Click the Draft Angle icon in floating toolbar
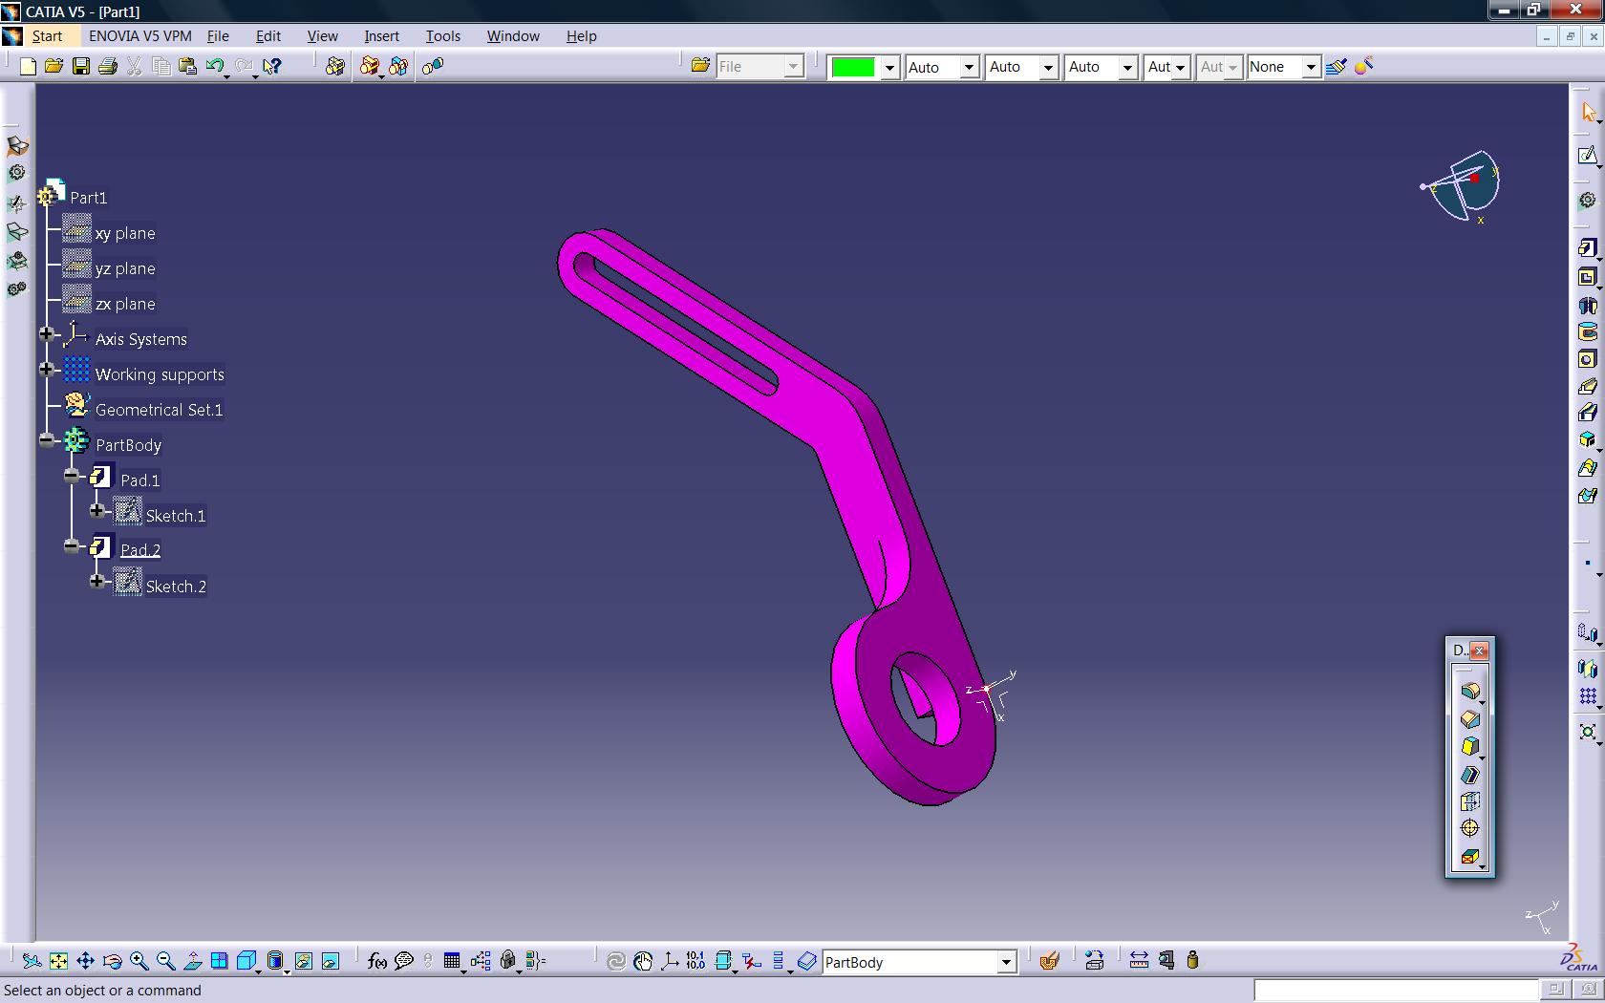1605x1003 pixels. pos(1469,747)
